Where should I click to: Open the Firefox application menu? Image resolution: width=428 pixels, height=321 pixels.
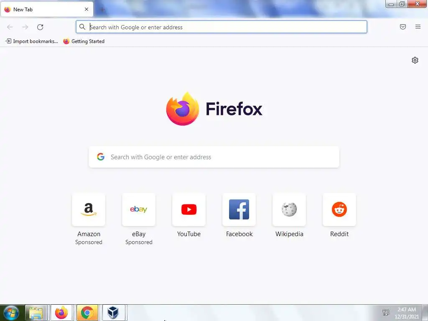click(418, 27)
